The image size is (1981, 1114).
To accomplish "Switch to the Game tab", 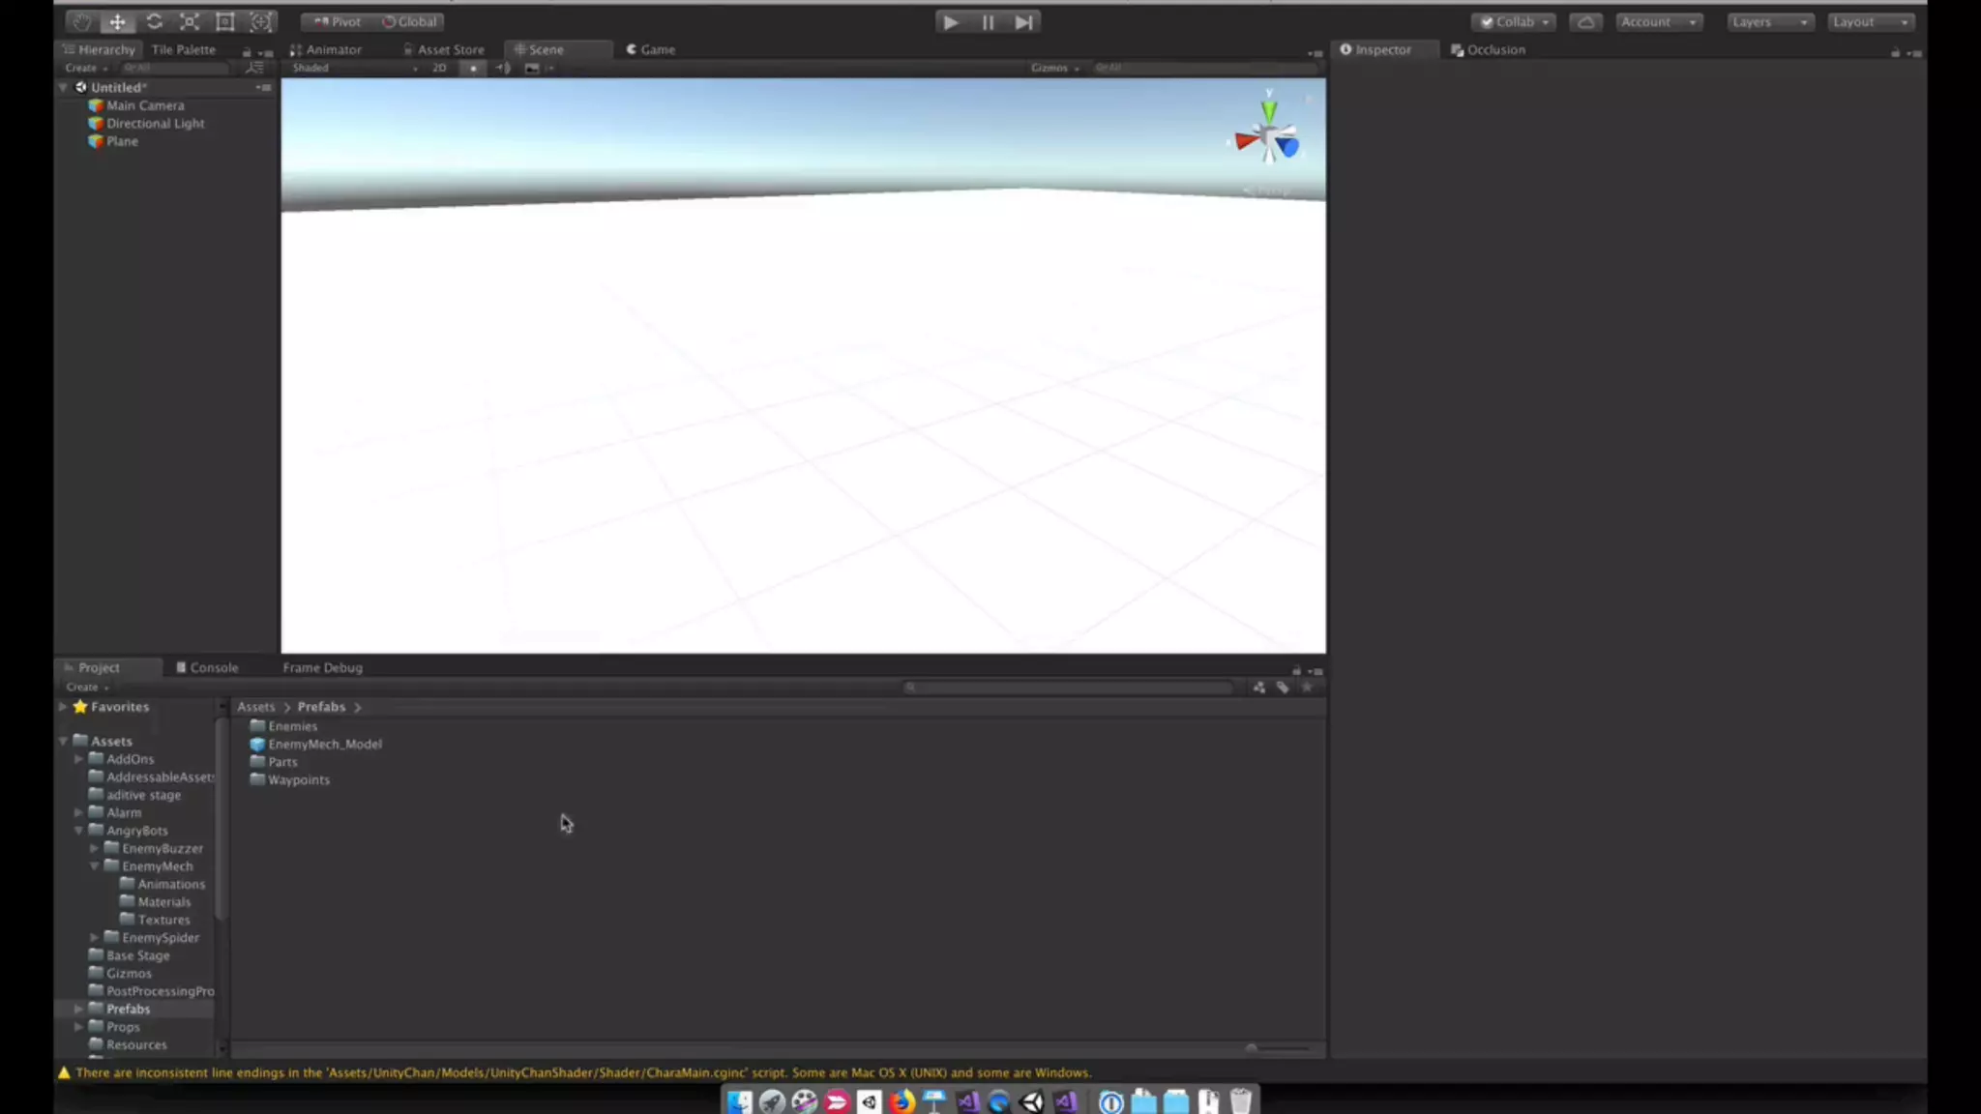I will tap(650, 49).
